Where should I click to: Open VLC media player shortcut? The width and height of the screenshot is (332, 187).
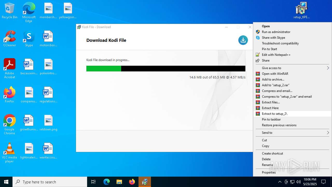10,153
